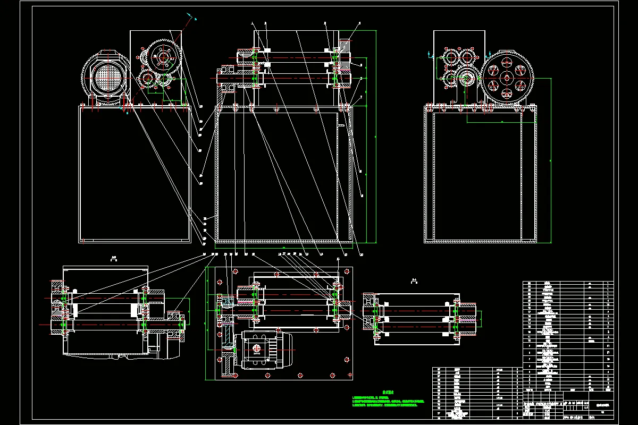This screenshot has height=425, width=638.
Task: Pick the cabinet body in left side view
Action: tap(135, 174)
